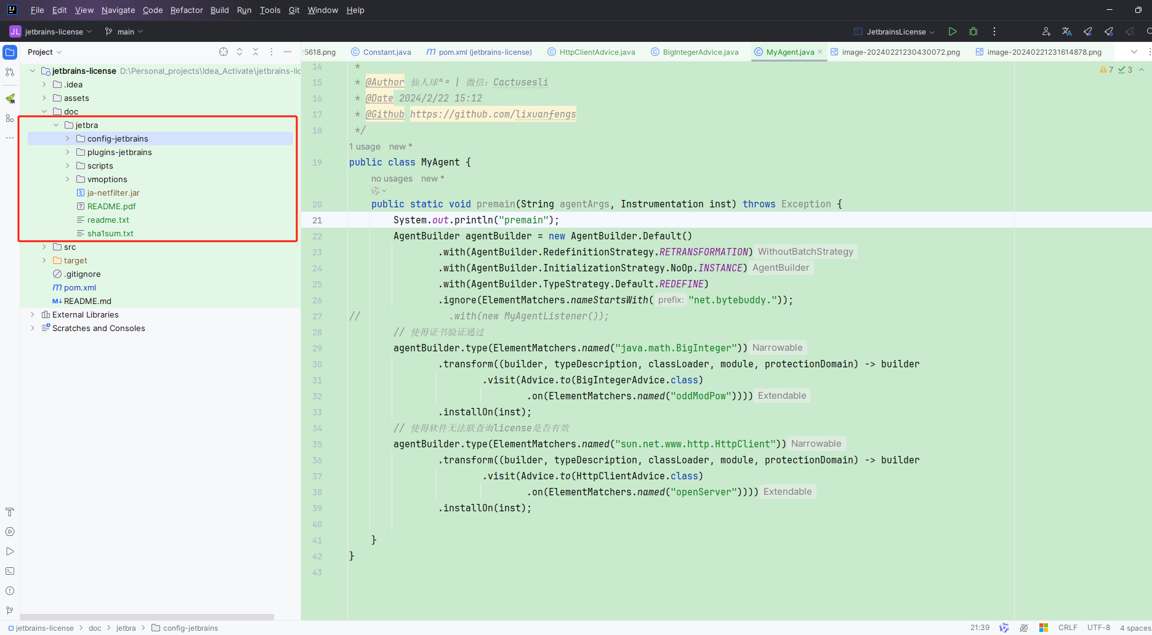Open JetbrainsLicense run configuration dropdown

point(895,31)
